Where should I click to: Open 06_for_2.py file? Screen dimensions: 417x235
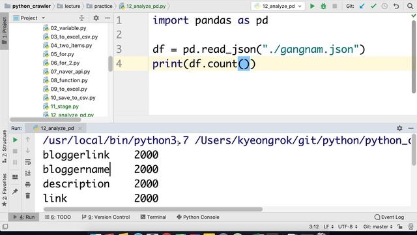(x=61, y=63)
